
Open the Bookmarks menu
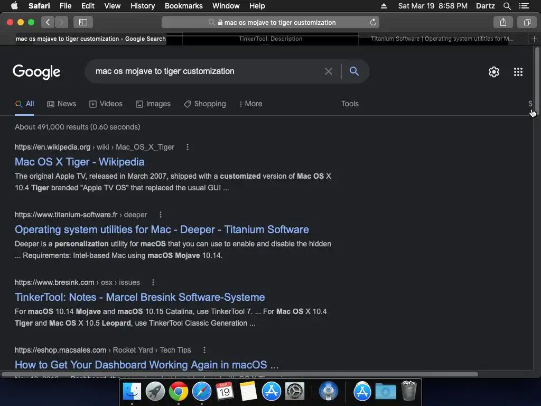(x=183, y=6)
